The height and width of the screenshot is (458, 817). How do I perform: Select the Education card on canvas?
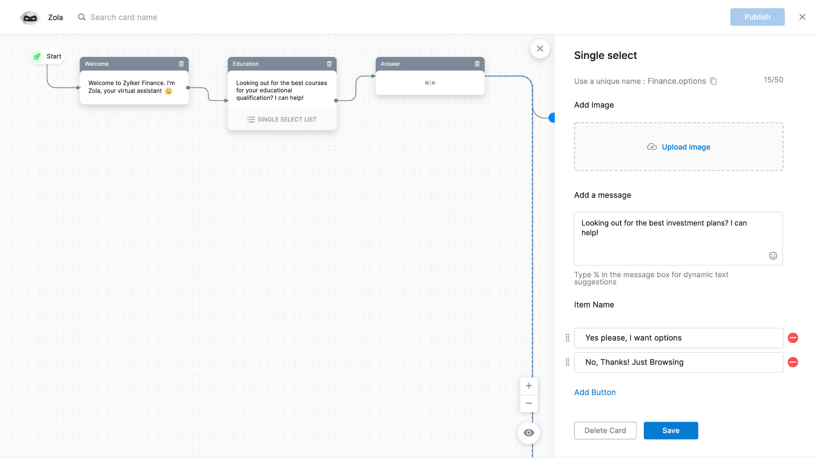281,90
